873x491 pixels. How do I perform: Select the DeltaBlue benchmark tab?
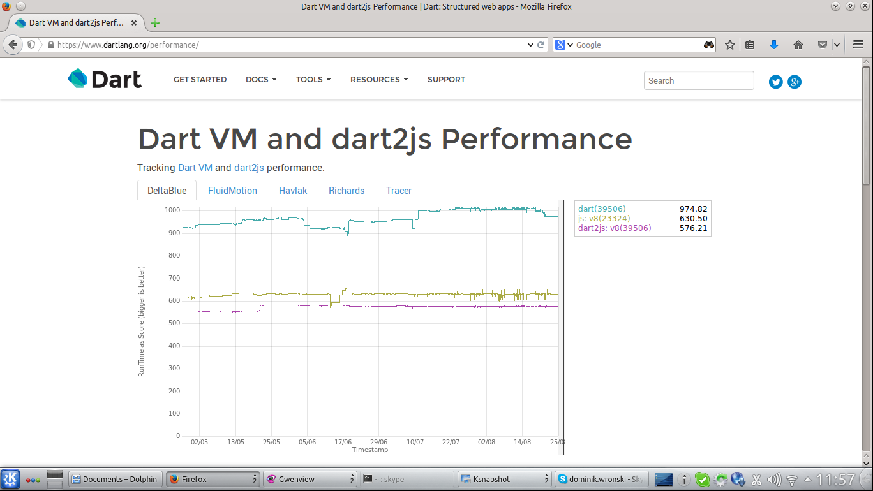(167, 191)
